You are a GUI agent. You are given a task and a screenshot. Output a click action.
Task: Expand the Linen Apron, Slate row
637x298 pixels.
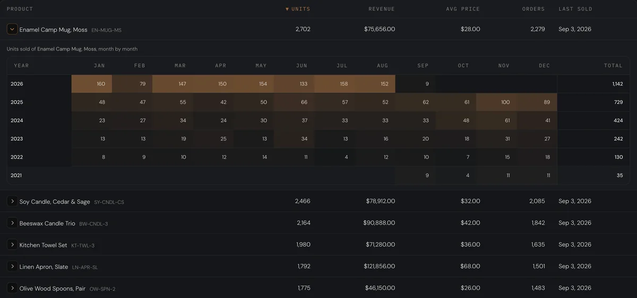[12, 267]
